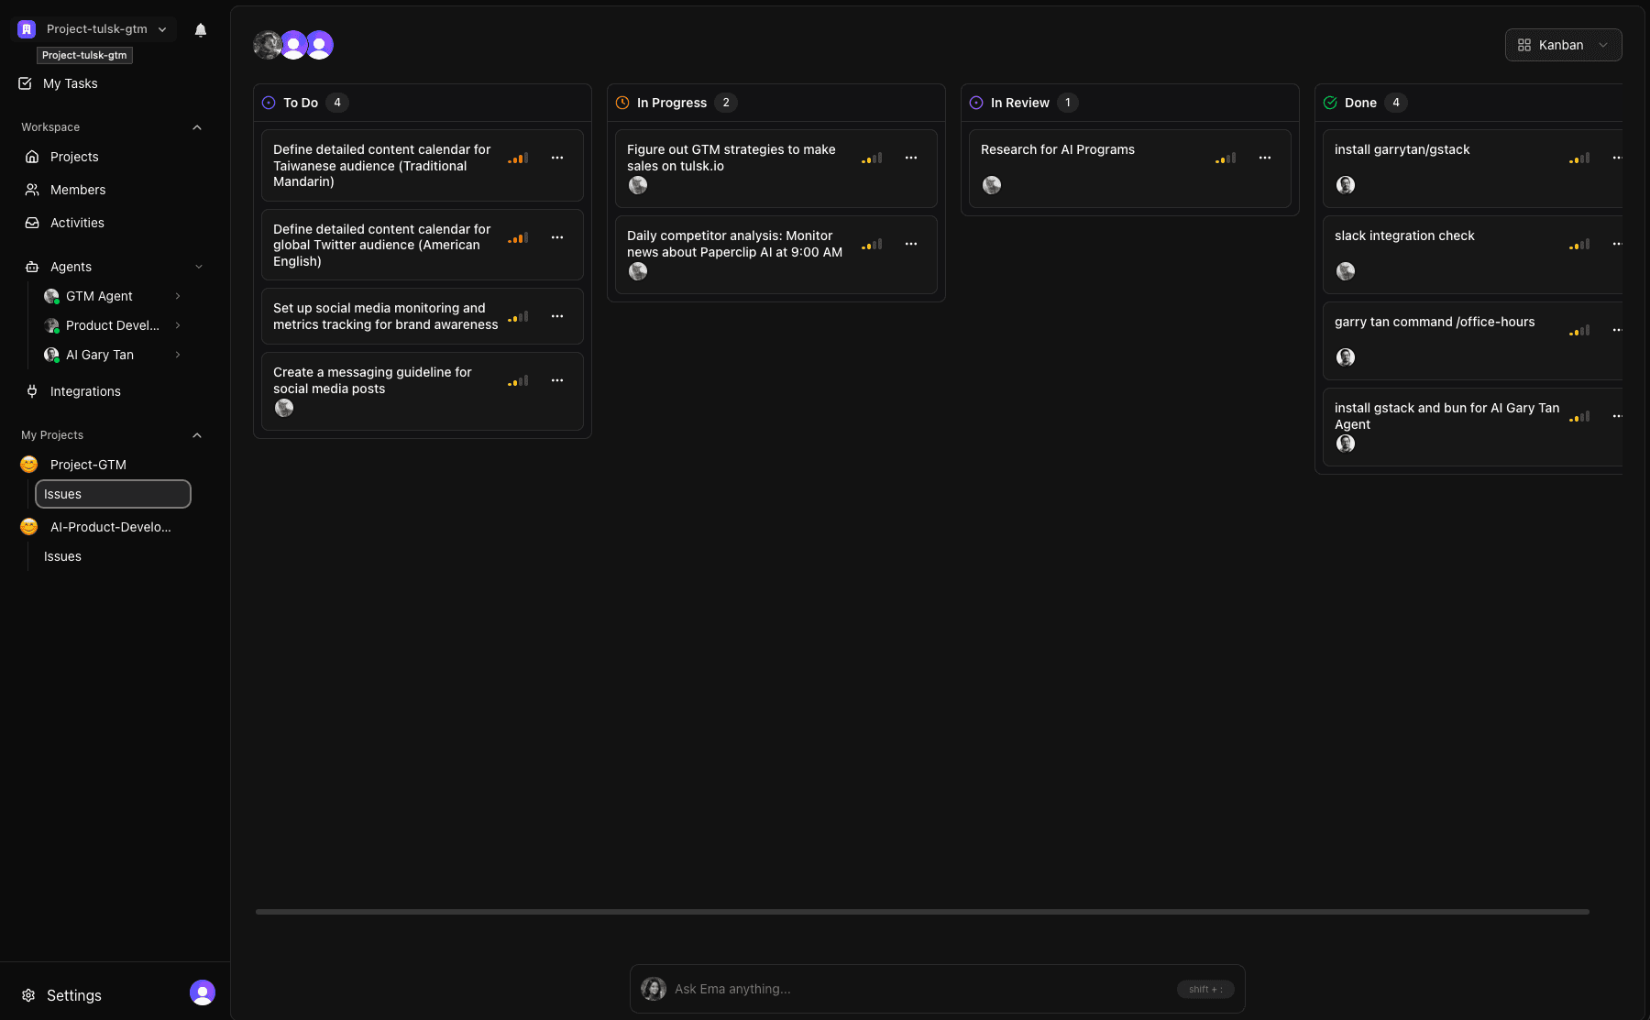
Task: Open options menu for Daily competitor analysis card
Action: (x=911, y=244)
